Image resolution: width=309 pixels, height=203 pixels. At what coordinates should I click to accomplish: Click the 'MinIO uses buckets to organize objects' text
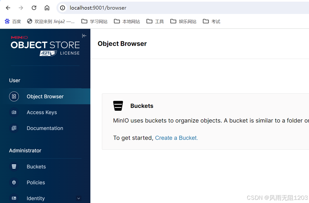168,120
